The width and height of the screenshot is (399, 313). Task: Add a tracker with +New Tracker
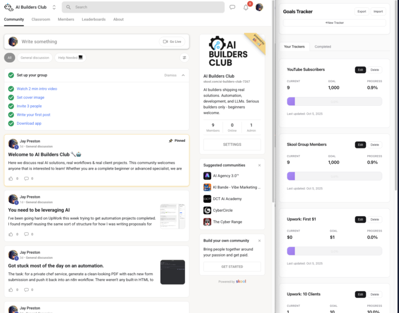(334, 23)
